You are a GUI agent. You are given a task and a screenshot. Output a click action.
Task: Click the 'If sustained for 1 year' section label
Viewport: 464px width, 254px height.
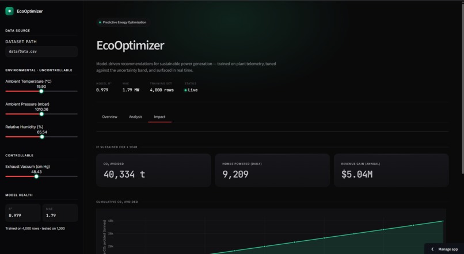[x=117, y=147]
